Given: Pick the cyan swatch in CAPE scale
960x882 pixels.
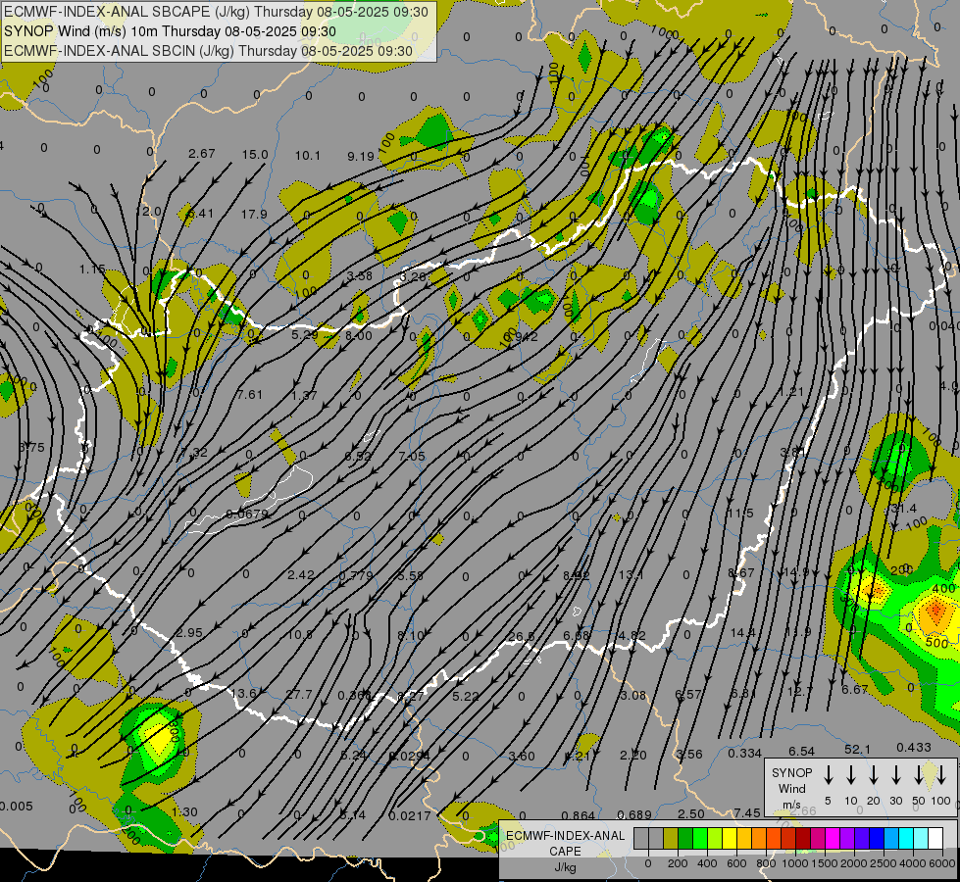Looking at the screenshot, I should 906,838.
